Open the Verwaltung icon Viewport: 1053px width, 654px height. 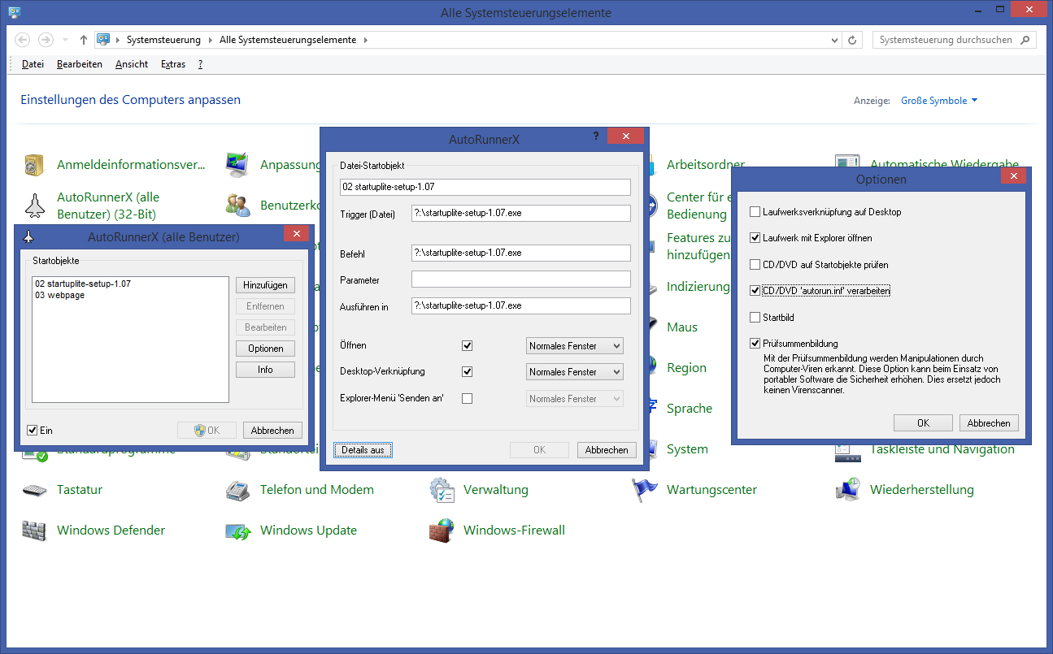441,490
